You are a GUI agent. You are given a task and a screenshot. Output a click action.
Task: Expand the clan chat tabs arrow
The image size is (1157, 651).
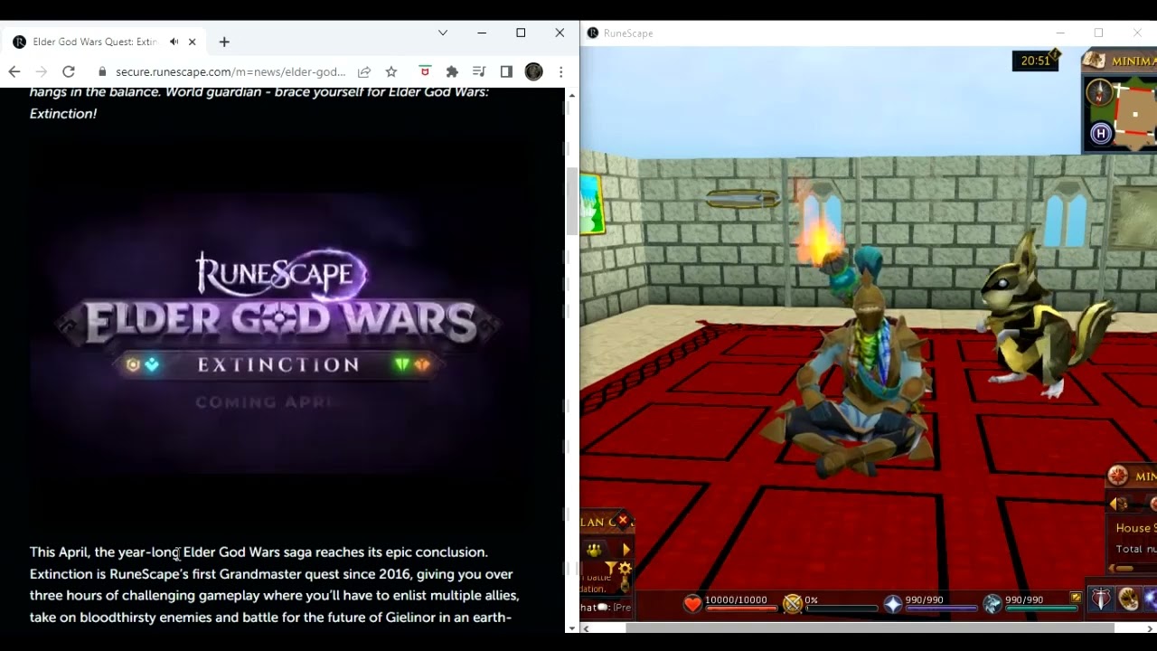626,550
